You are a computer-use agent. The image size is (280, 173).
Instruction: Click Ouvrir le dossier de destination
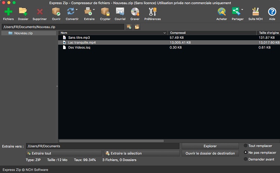point(210,153)
